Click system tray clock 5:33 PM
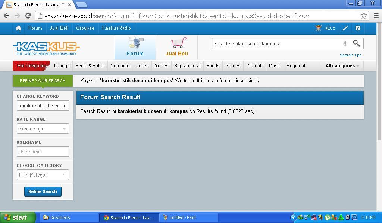This screenshot has height=223, width=382. (x=368, y=218)
